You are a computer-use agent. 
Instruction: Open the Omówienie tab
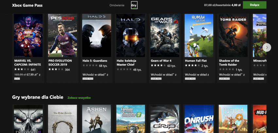pos(117,5)
